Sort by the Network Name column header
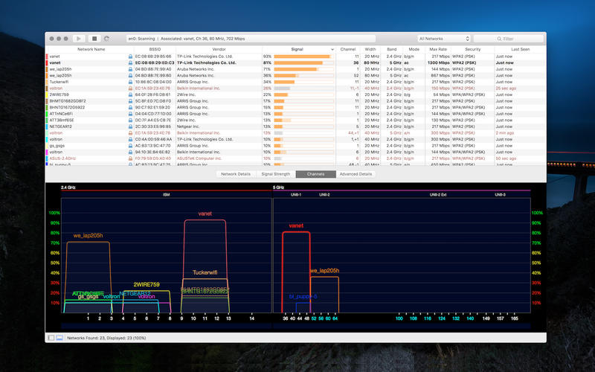Image resolution: width=595 pixels, height=372 pixels. (x=91, y=49)
